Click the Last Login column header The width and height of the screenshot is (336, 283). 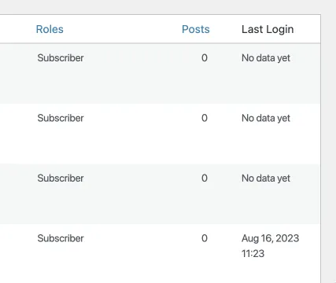tap(268, 30)
